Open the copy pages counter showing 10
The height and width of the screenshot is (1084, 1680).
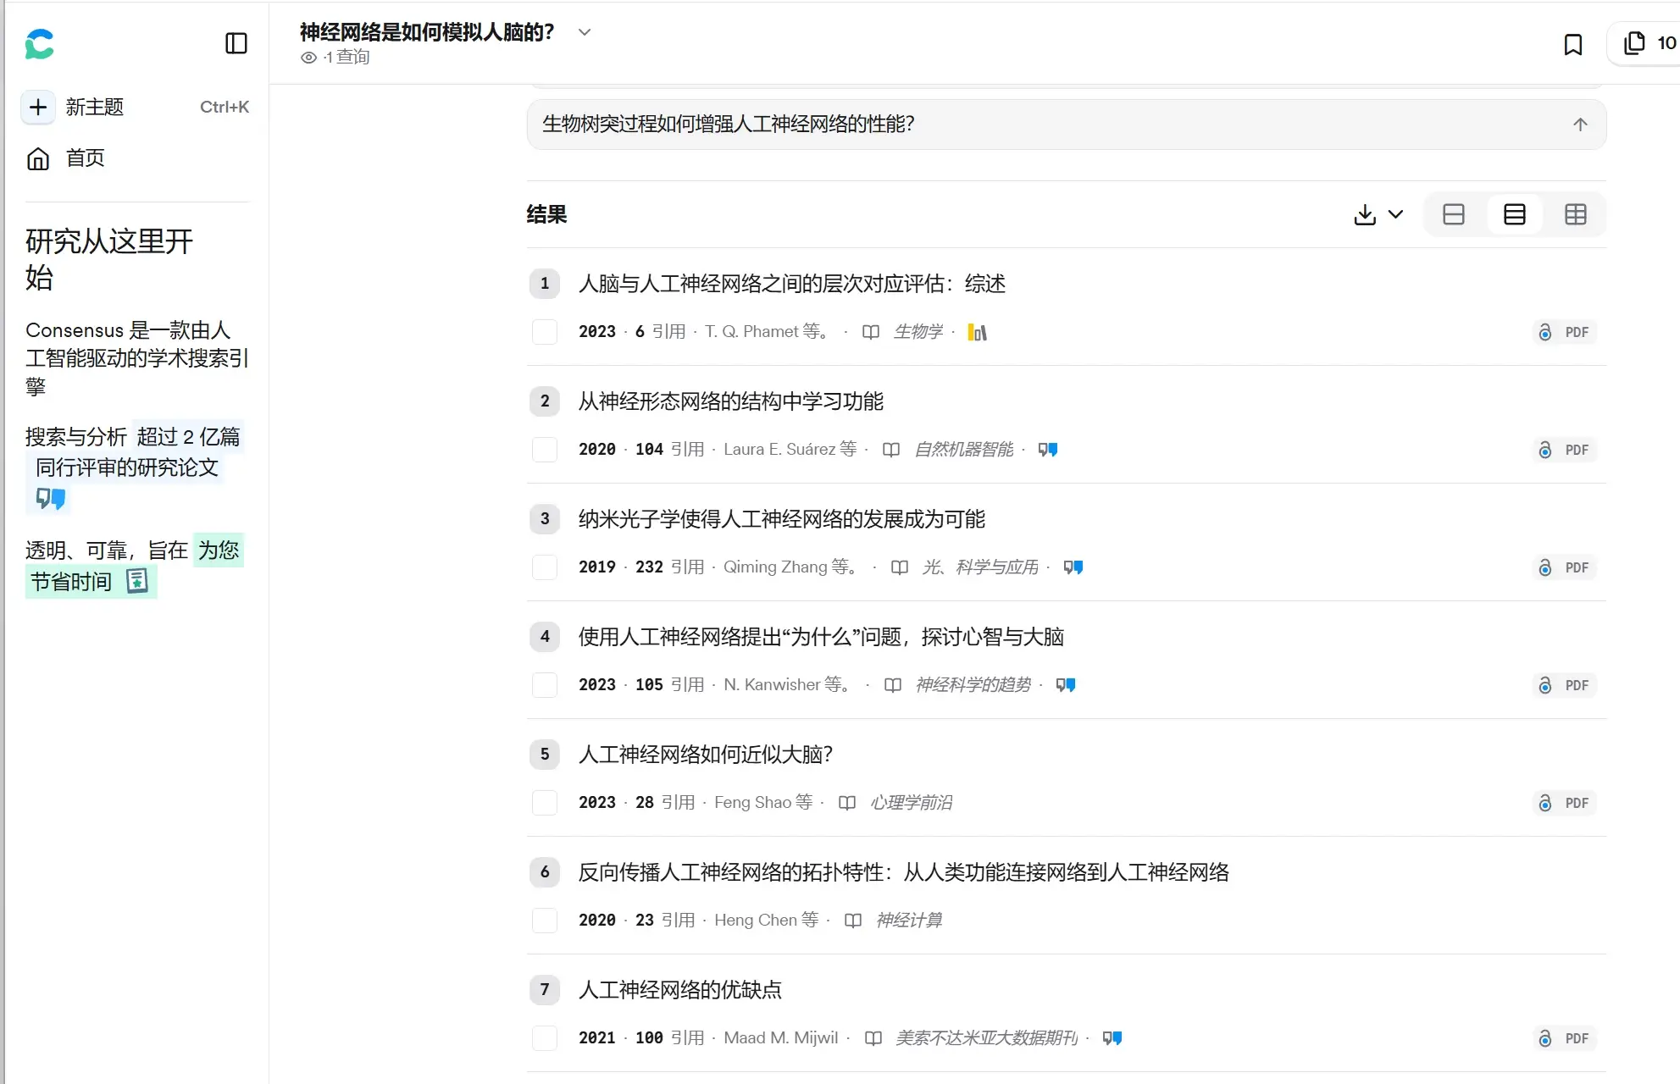pyautogui.click(x=1649, y=43)
